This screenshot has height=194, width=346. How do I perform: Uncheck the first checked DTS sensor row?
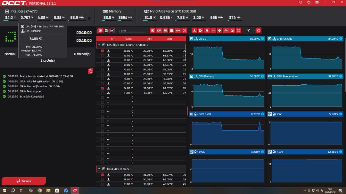103,51
